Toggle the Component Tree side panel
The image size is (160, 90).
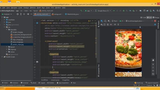(x=98, y=70)
